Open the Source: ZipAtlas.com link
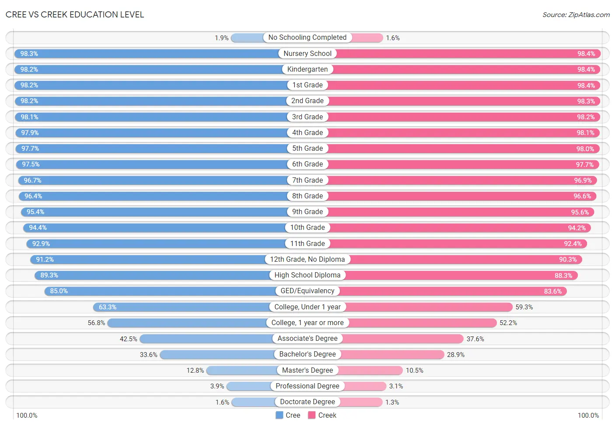 576,14
